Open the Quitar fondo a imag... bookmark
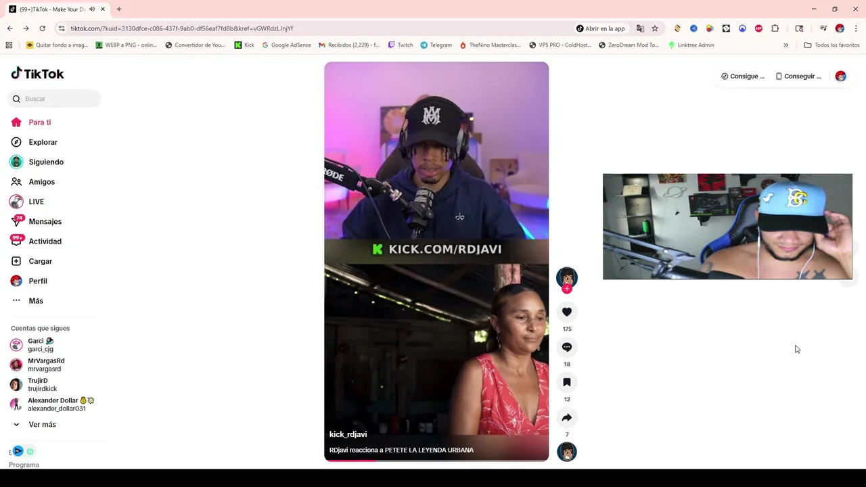 tap(57, 45)
